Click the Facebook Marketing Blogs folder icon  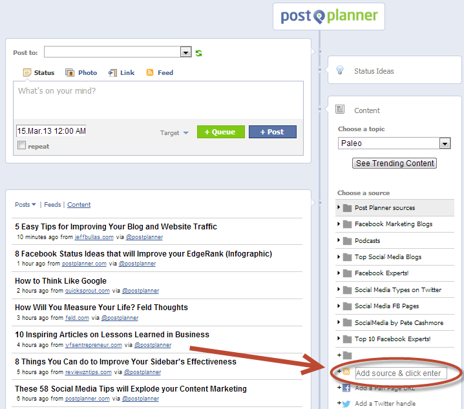(x=347, y=224)
